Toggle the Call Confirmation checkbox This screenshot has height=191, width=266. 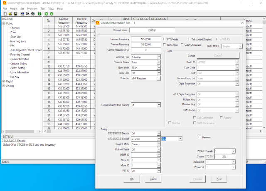click(195, 117)
